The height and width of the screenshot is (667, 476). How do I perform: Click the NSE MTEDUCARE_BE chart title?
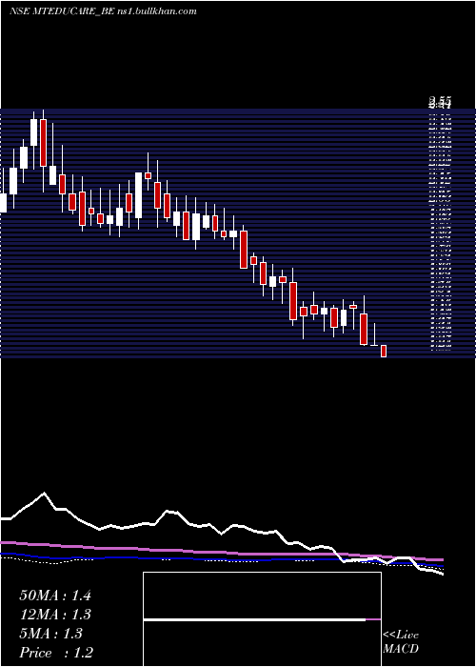(x=103, y=11)
